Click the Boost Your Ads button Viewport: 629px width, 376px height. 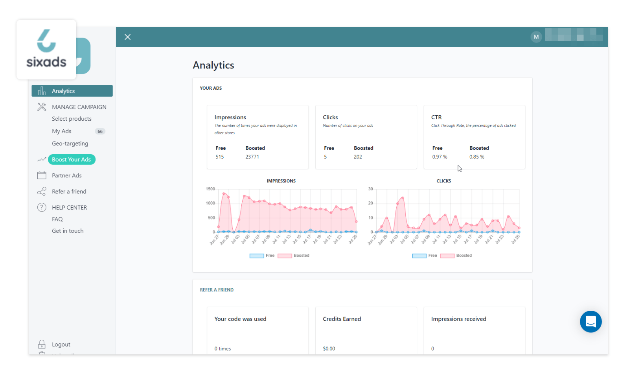[x=72, y=160]
